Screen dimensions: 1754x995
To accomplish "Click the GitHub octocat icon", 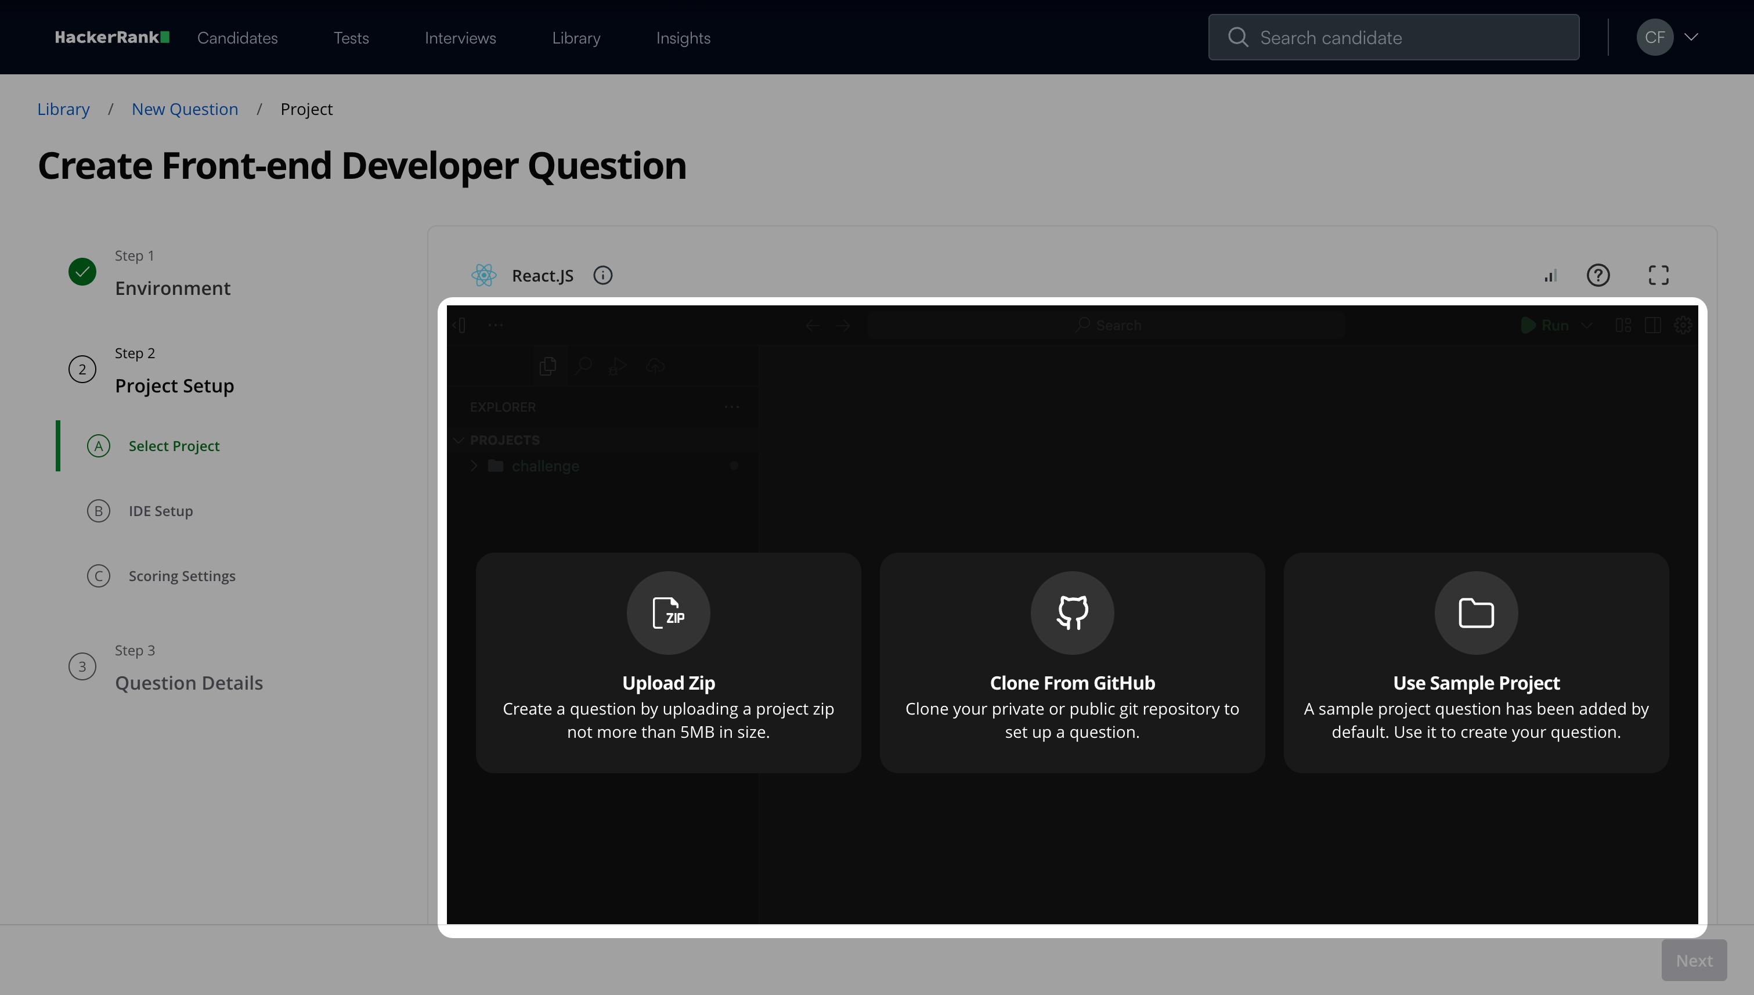I will tap(1071, 612).
